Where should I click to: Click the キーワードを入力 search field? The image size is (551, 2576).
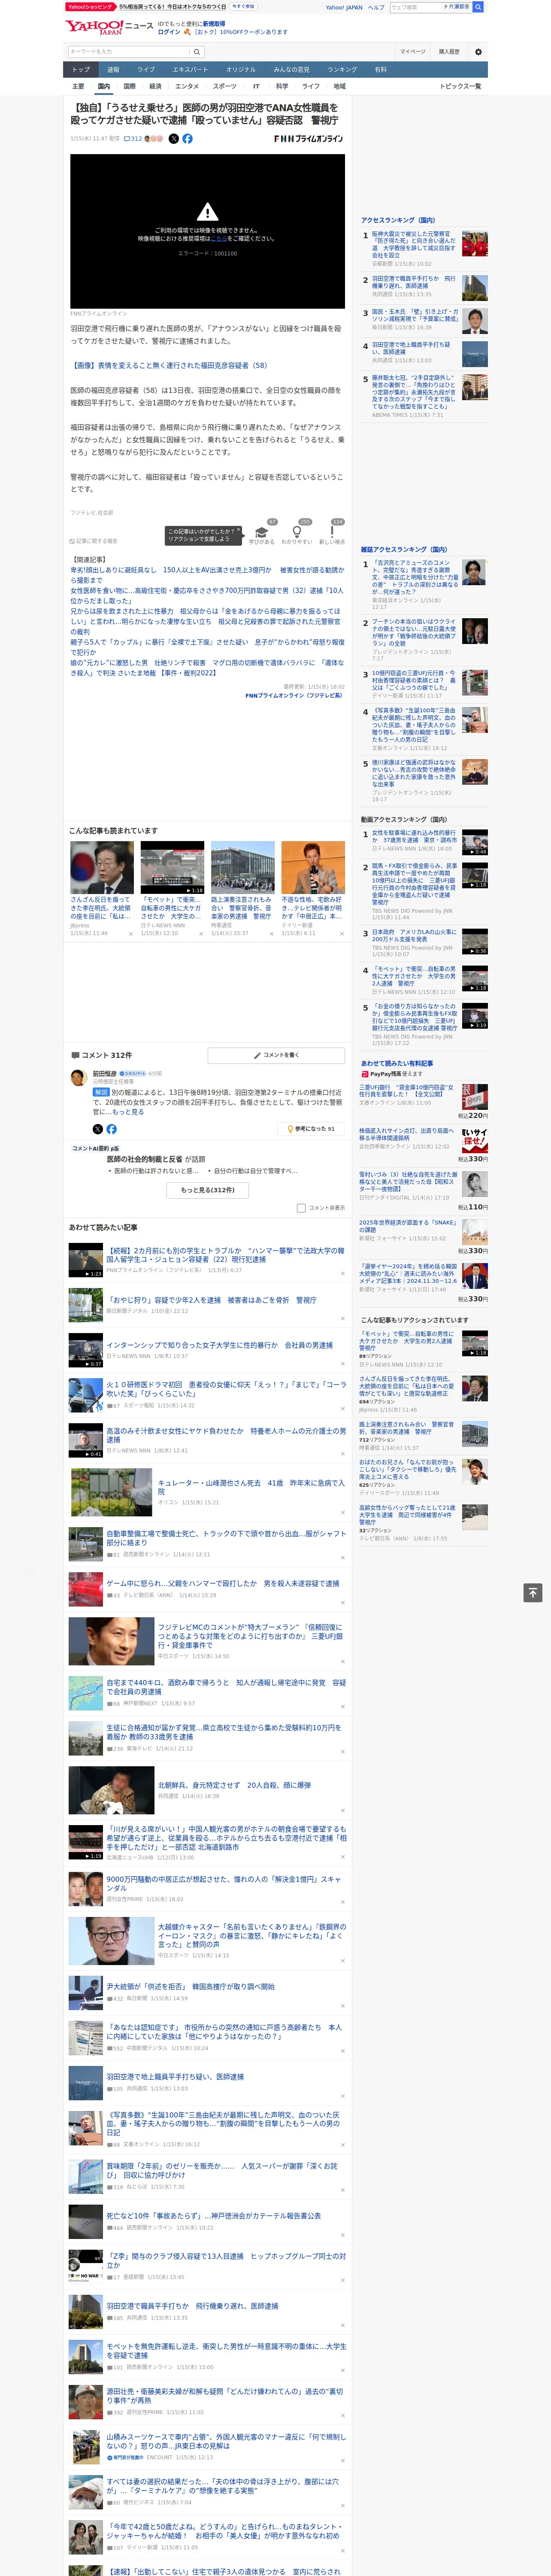[129, 52]
